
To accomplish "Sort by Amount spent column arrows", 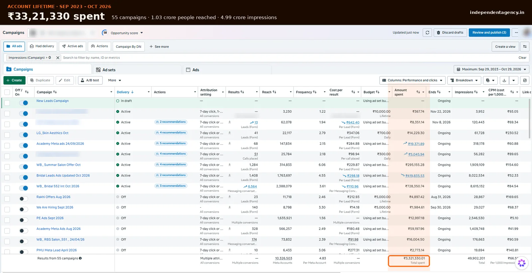I will (418, 92).
